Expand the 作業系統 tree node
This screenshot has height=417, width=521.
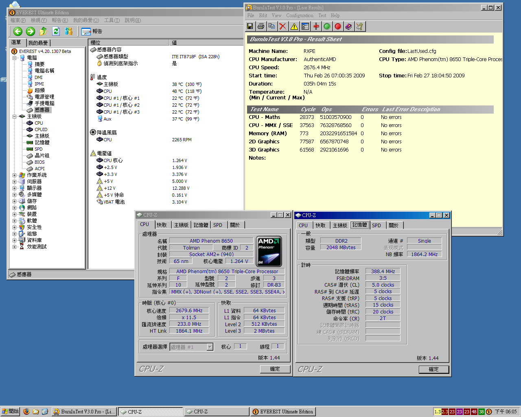click(x=15, y=175)
